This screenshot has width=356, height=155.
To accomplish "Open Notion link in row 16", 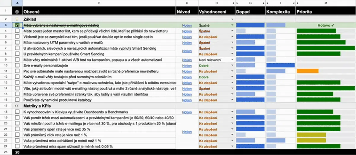I will [x=187, y=100].
